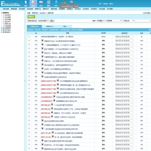Click the edit icon in row ID 533
151x151 pixels.
point(43,48)
